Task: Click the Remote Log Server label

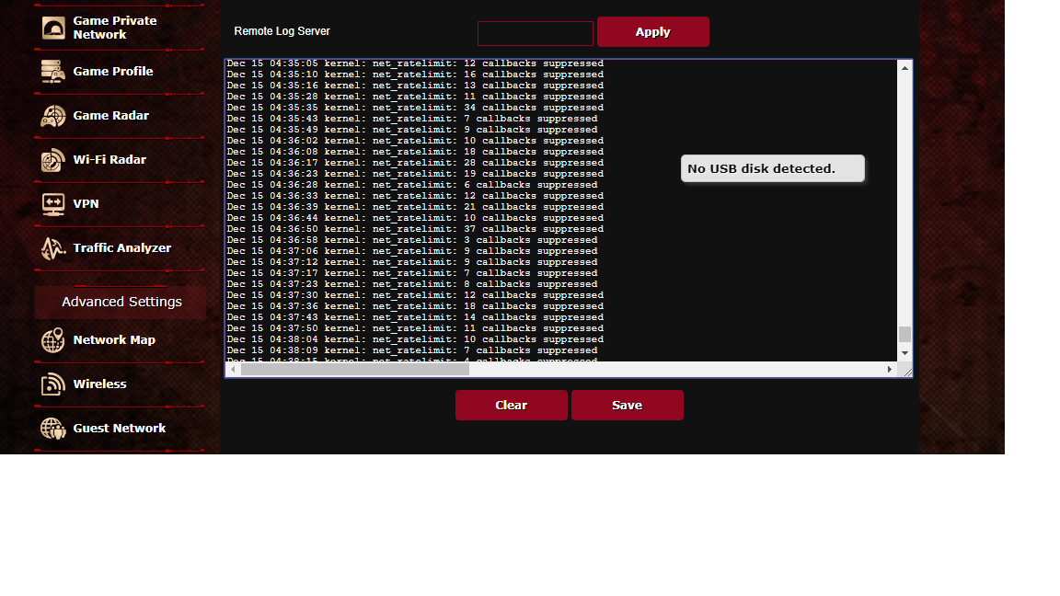Action: click(x=282, y=31)
